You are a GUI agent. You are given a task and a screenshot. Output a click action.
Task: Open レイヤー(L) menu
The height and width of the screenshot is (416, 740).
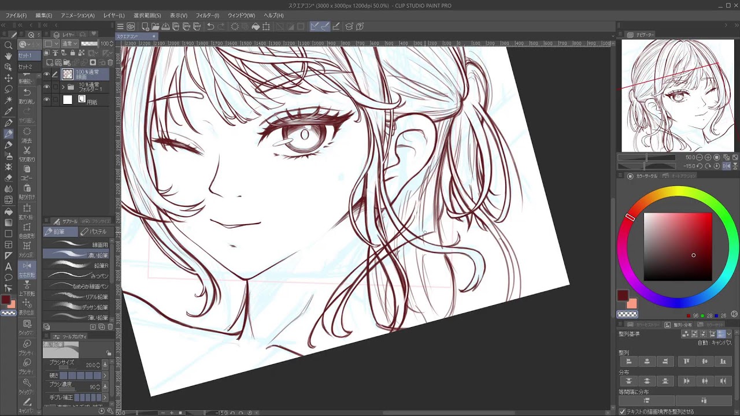point(113,16)
